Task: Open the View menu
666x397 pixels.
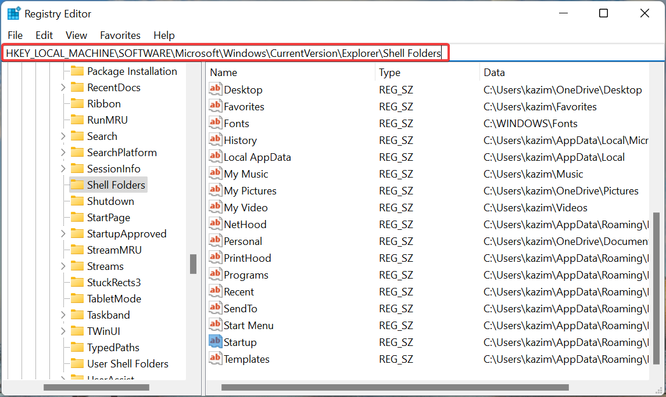Action: click(77, 35)
